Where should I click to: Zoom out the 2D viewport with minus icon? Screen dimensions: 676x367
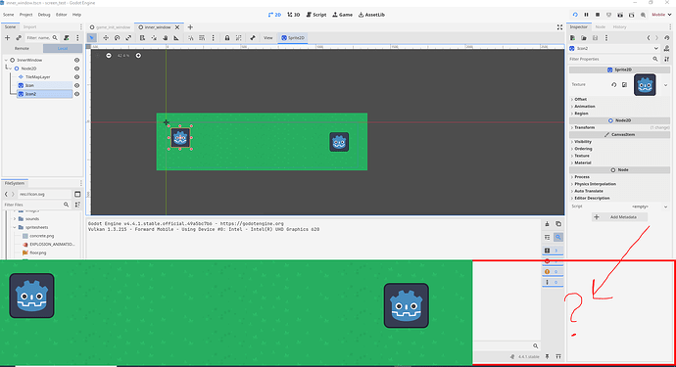coord(109,56)
